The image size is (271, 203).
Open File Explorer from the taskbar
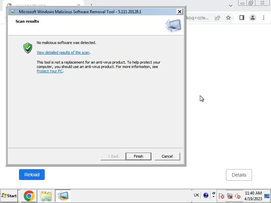46,196
